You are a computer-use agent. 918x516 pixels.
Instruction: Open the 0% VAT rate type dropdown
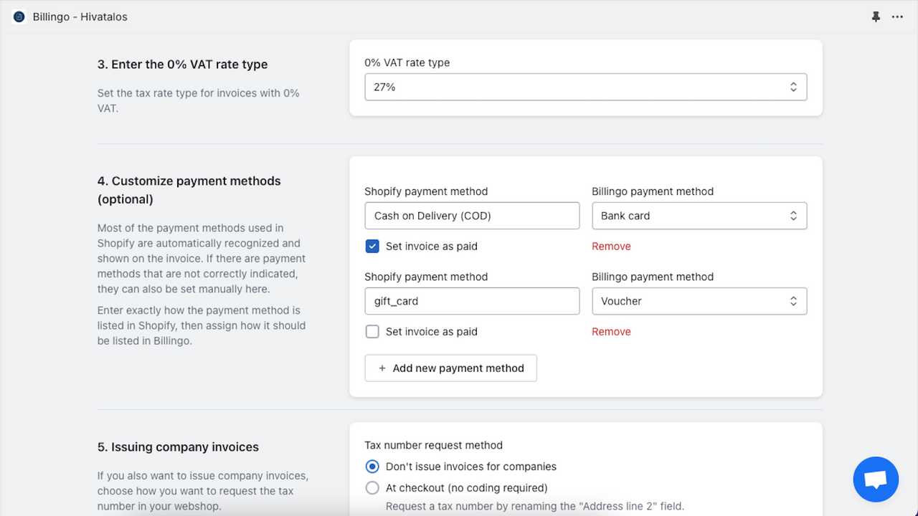[585, 87]
